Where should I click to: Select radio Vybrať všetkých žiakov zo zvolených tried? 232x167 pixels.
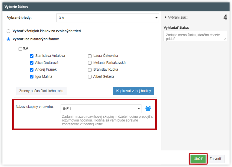click(8, 31)
